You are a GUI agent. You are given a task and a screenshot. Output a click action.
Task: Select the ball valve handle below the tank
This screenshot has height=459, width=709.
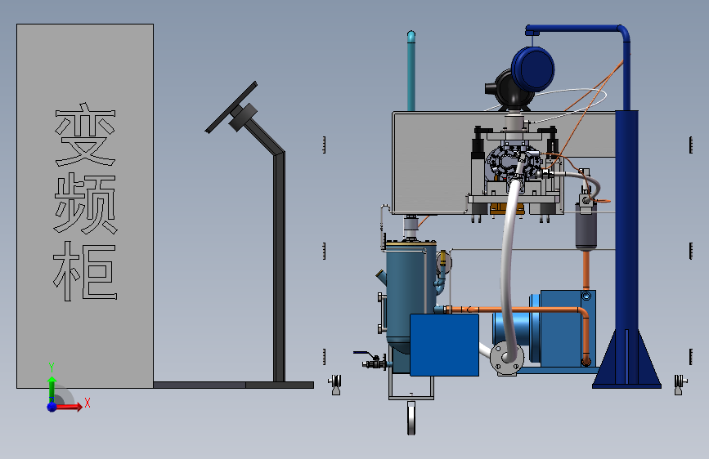(x=363, y=354)
